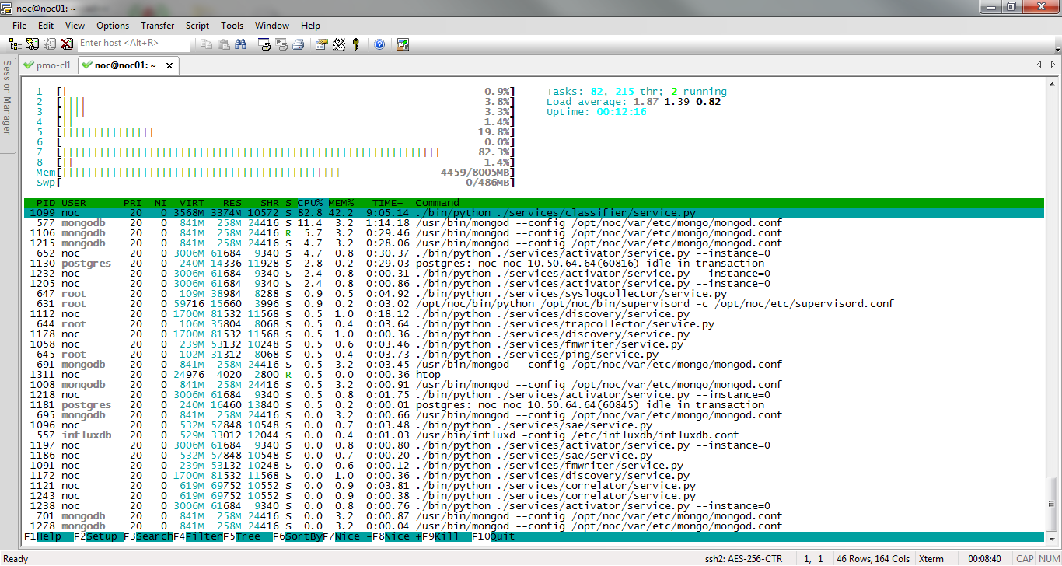Click the blue Help question mark icon
The image size is (1062, 566).
tap(379, 44)
